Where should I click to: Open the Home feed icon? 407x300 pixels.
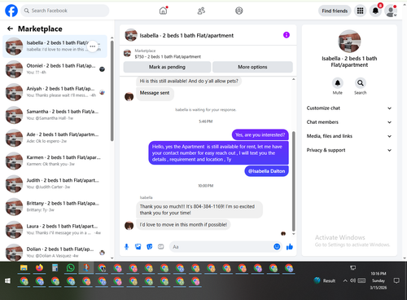(x=163, y=11)
